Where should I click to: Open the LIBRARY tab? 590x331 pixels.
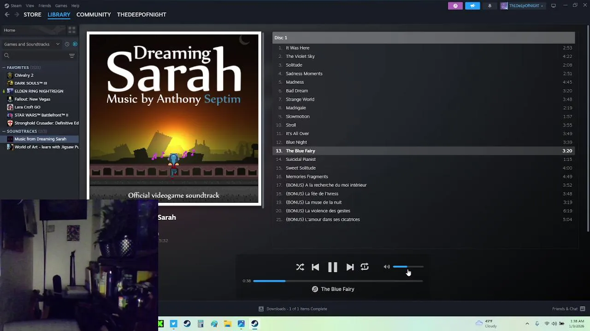coord(59,15)
